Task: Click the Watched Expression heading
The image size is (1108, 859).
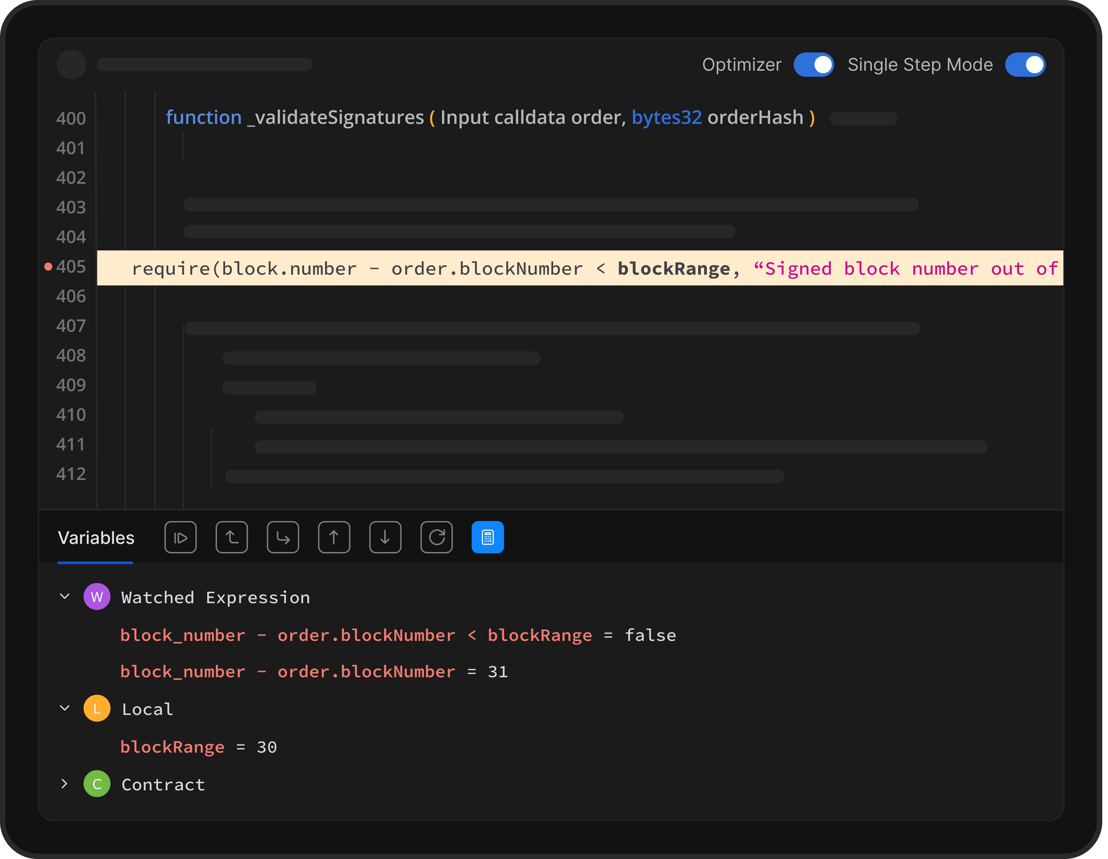Action: coord(216,598)
